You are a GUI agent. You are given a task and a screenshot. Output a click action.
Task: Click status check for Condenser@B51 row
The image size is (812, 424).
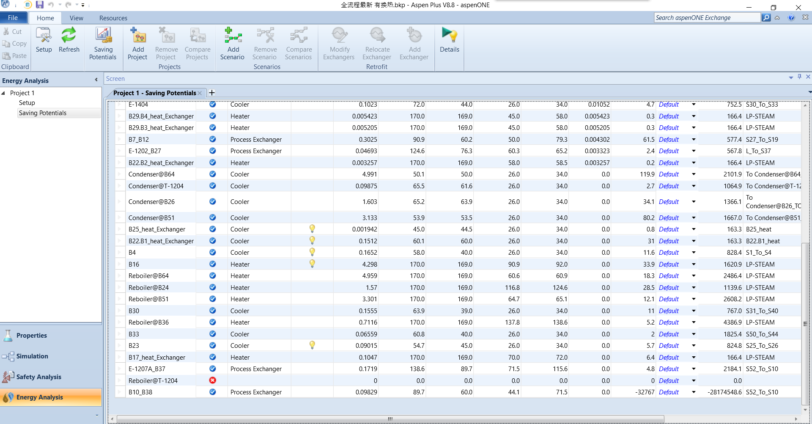click(x=213, y=218)
